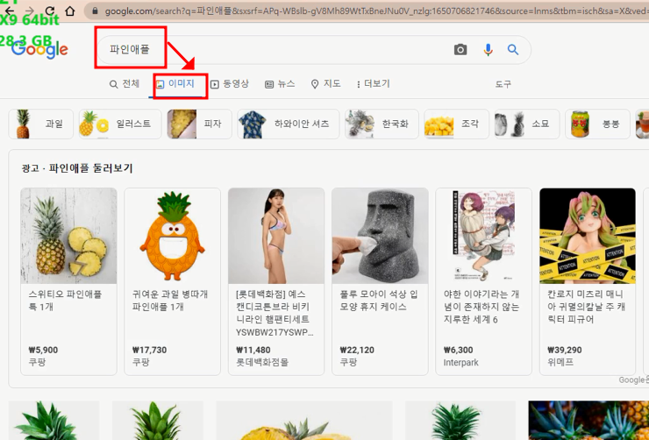Viewport: 649px width, 440px height.
Task: Open the 도구 search tools
Action: click(x=503, y=84)
